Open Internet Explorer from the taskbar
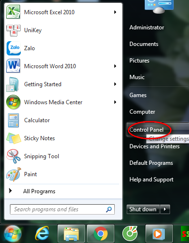The image size is (189, 243). click(x=42, y=234)
